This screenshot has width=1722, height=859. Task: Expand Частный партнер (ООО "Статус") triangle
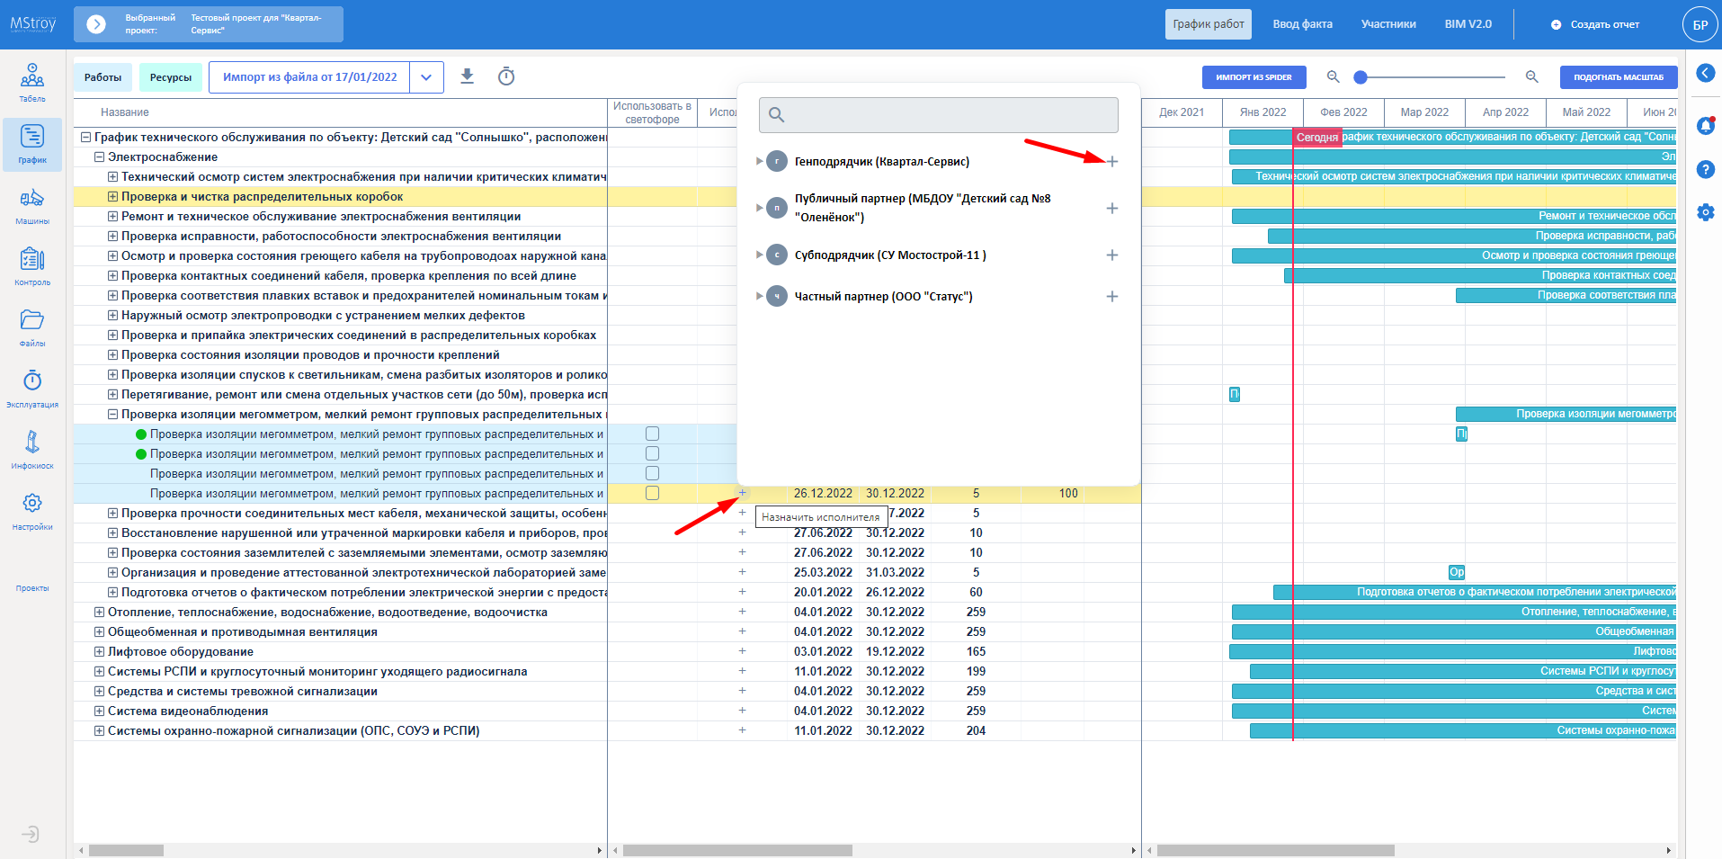pyautogui.click(x=760, y=297)
